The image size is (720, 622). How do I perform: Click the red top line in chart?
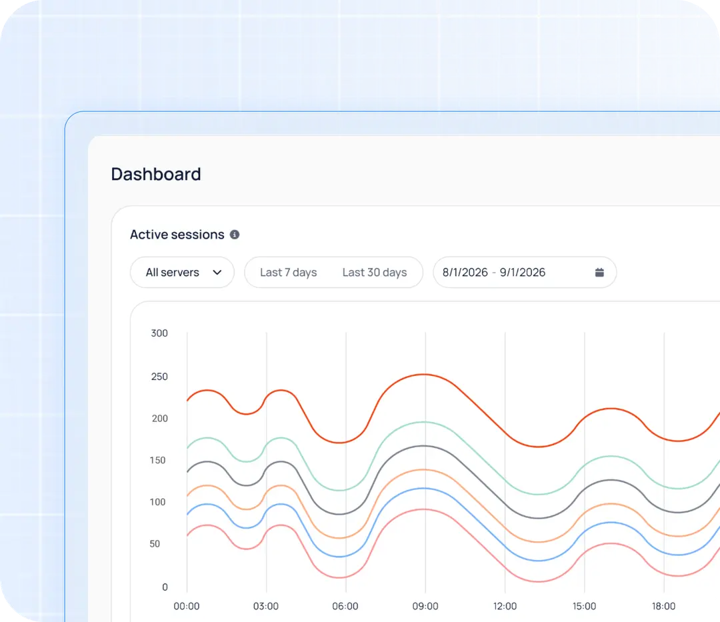click(x=424, y=375)
